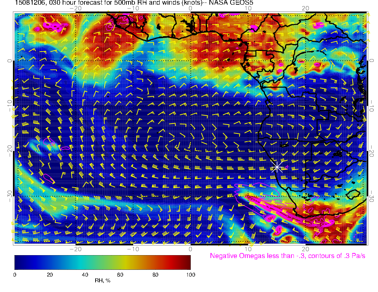This screenshot has width=378, height=292.
Task: Click the magenta 'Negative Omegas' legend text
Action: 287,256
